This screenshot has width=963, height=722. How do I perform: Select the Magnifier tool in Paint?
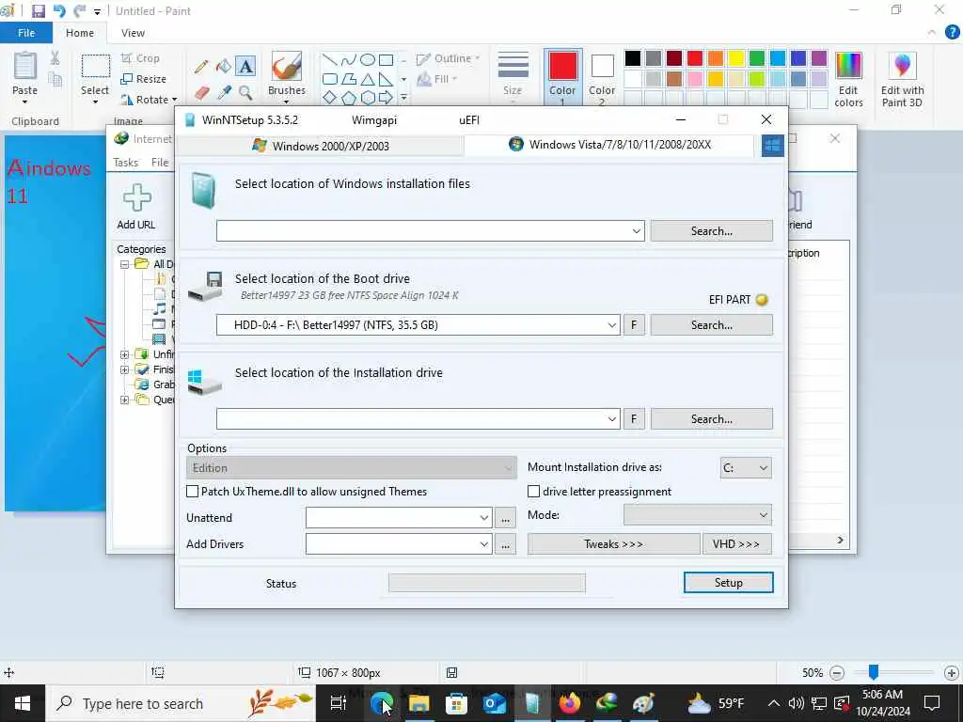(245, 93)
